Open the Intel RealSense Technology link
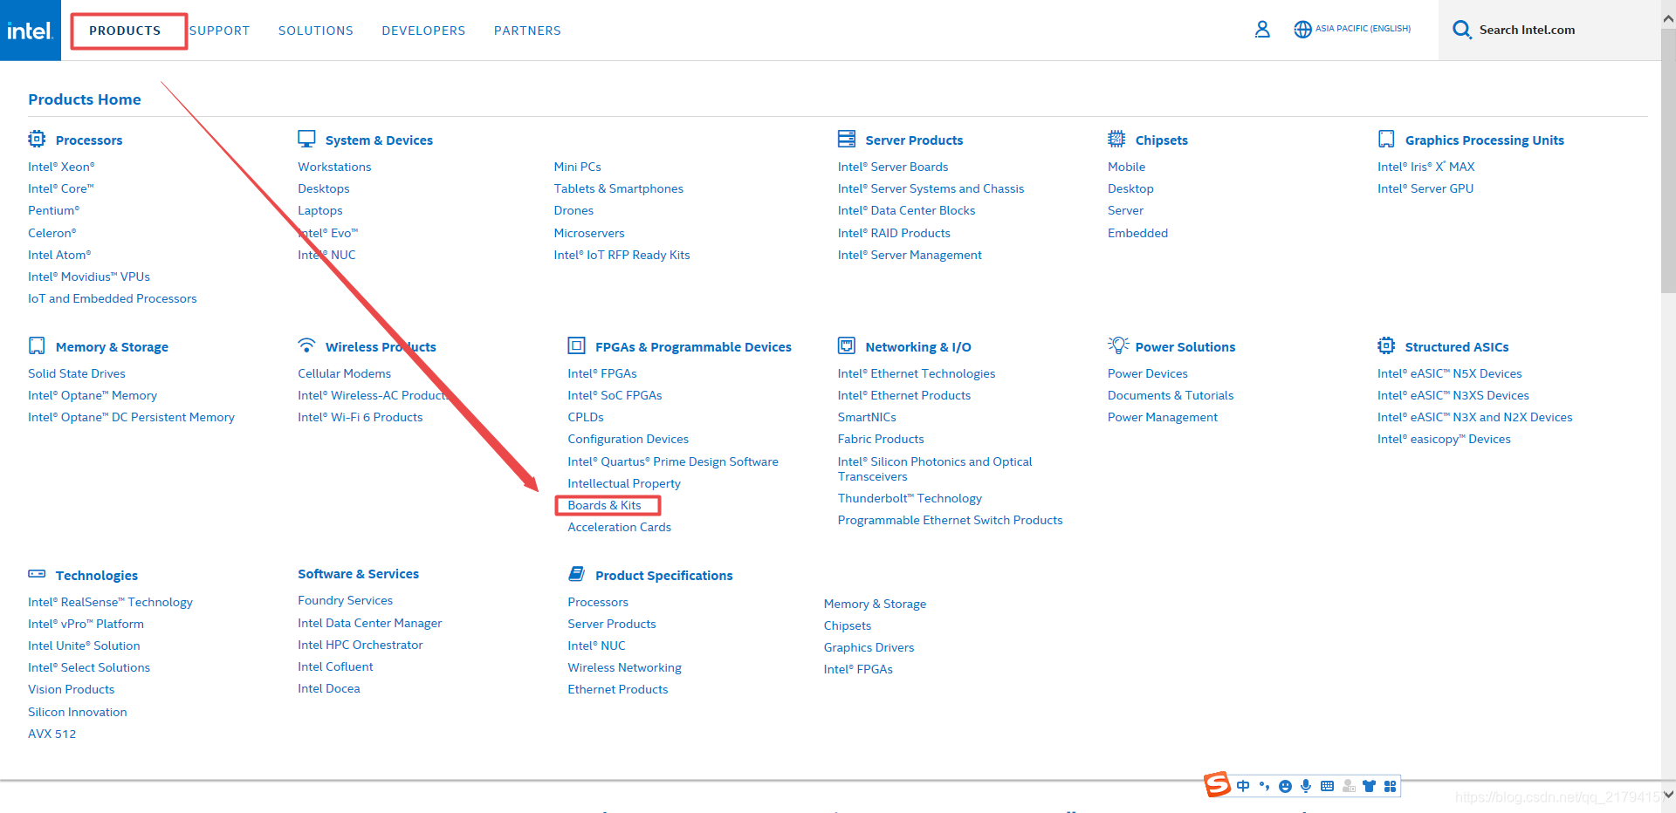 110,602
